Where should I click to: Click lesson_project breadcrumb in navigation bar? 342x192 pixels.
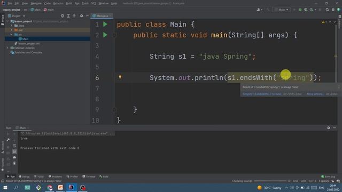tap(11, 10)
